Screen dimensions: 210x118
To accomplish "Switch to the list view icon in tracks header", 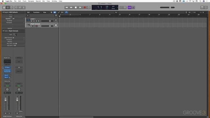I will [51, 12].
